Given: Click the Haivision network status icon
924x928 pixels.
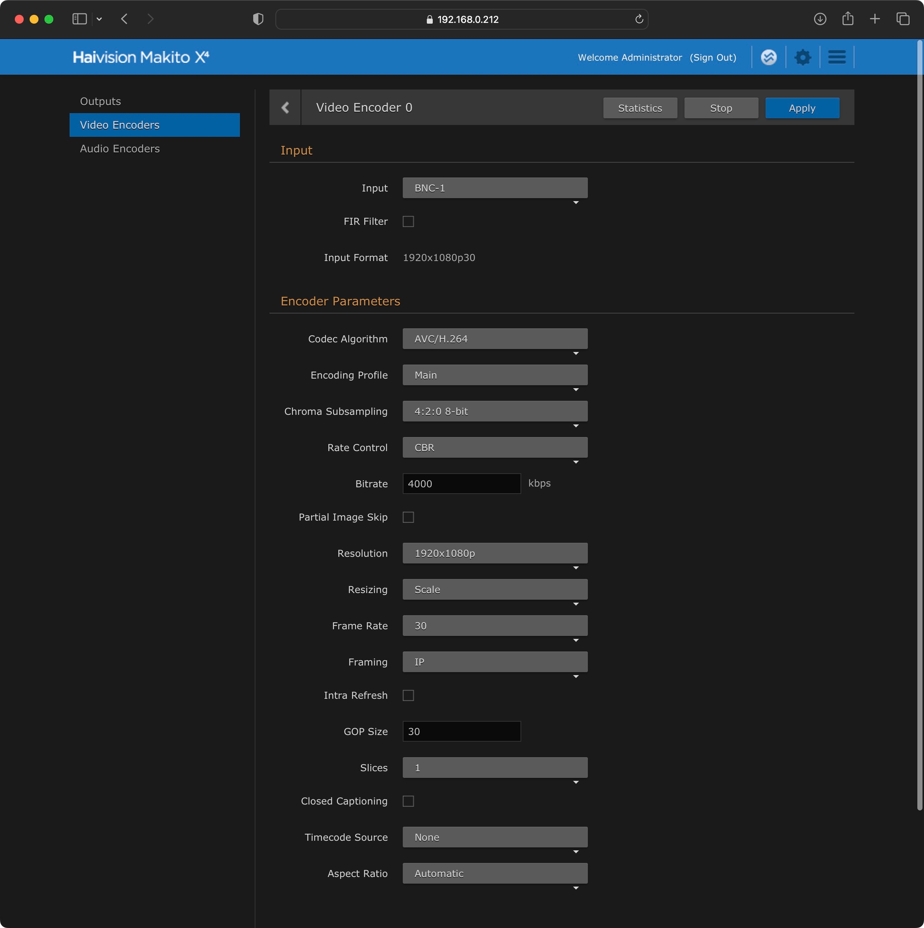Looking at the screenshot, I should tap(769, 57).
